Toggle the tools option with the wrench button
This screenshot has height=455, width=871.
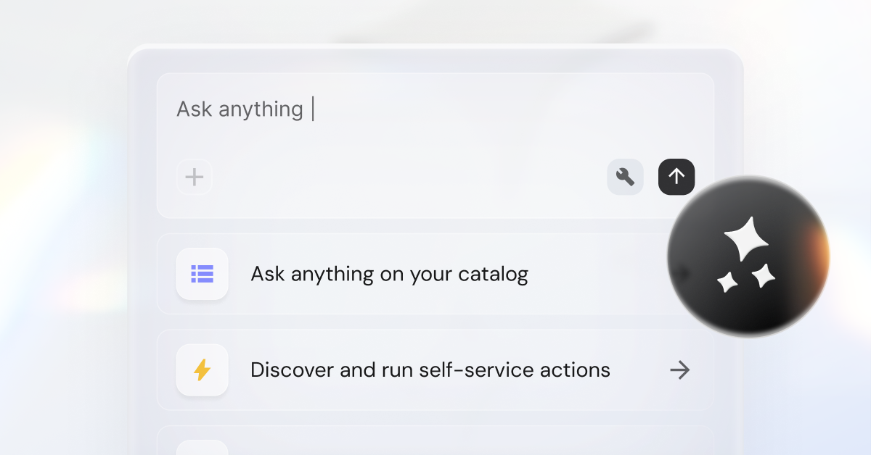[625, 177]
